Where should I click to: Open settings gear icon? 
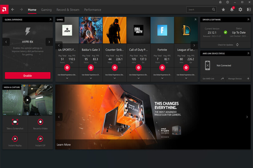tap(240, 9)
